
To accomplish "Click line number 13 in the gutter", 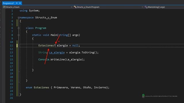I will tap(11, 53).
